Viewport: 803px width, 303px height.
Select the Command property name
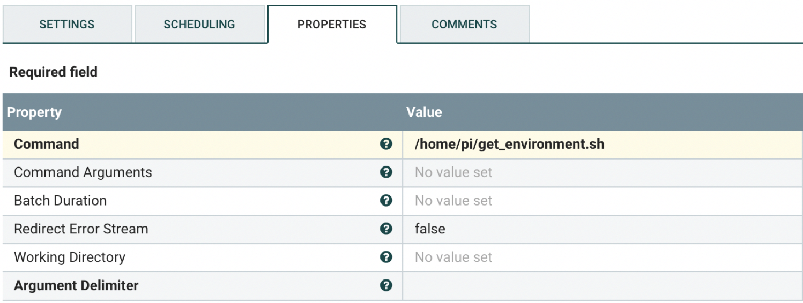pyautogui.click(x=47, y=145)
